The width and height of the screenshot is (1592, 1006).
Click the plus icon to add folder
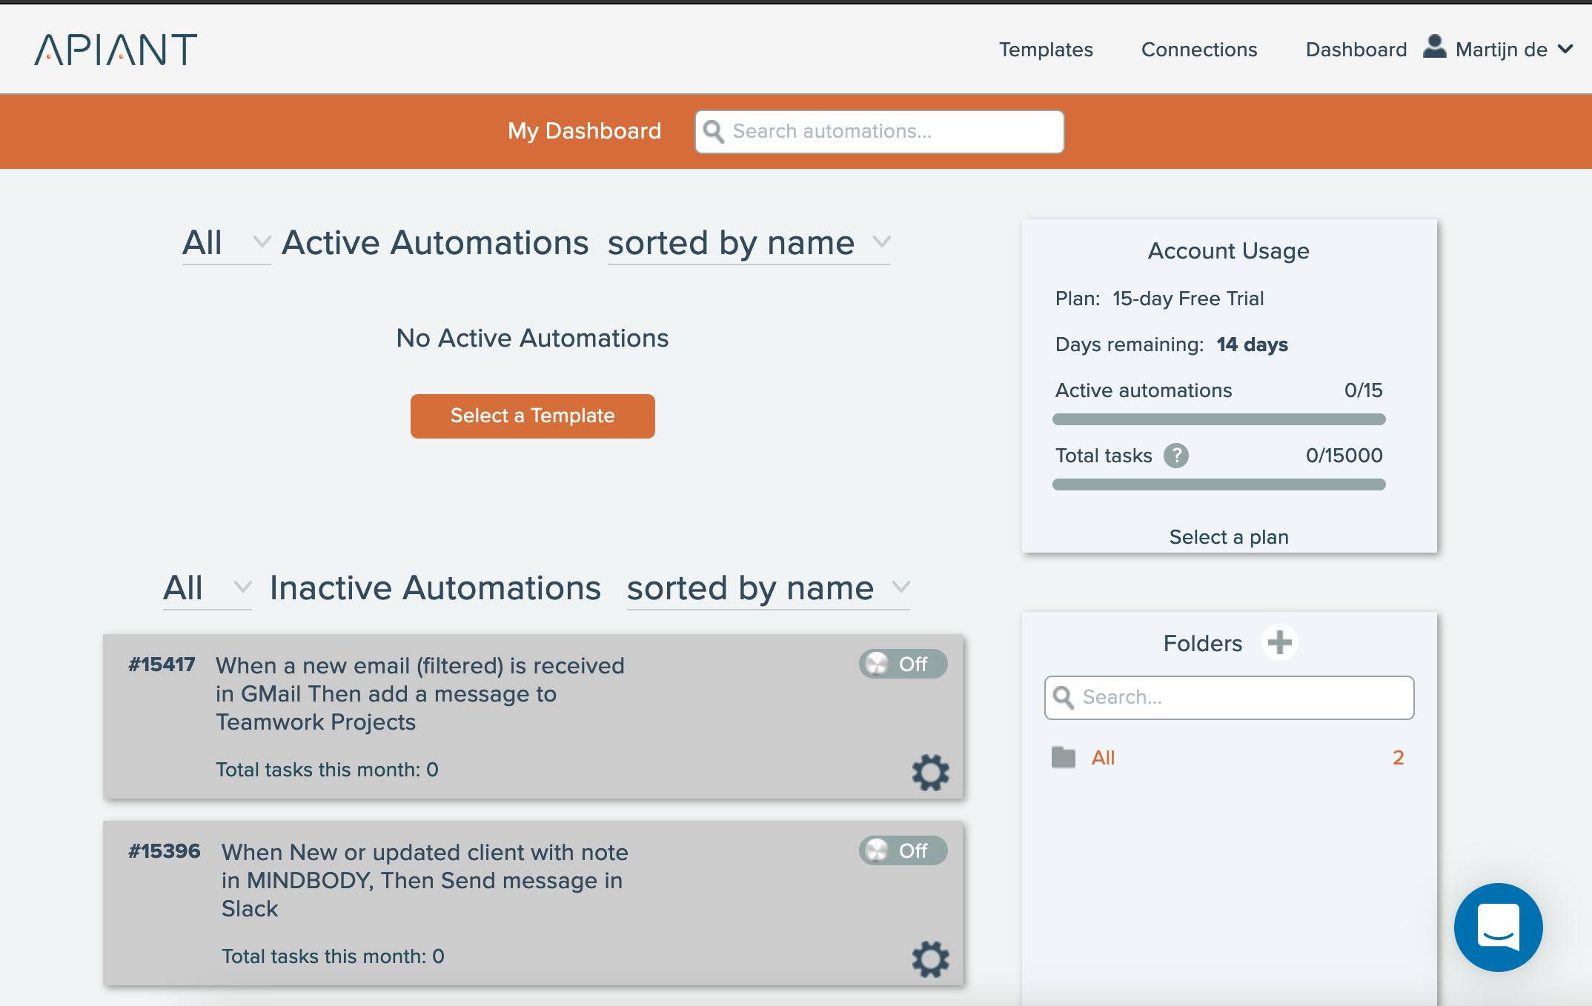tap(1279, 642)
